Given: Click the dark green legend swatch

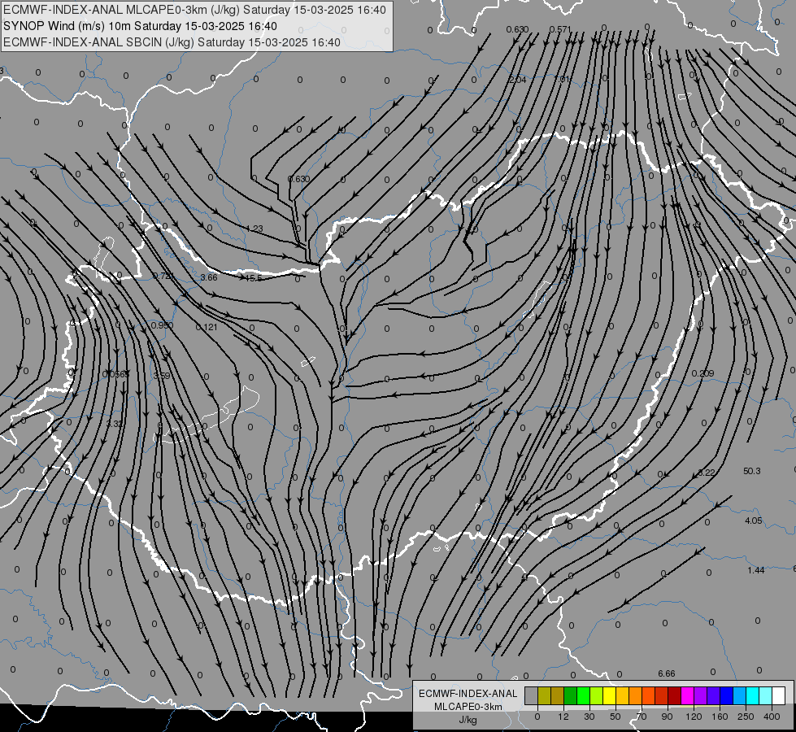Looking at the screenshot, I should [x=571, y=695].
